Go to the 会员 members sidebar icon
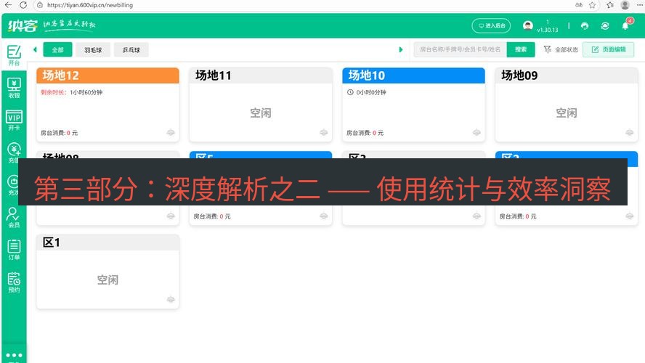This screenshot has height=363, width=645. coord(14,218)
